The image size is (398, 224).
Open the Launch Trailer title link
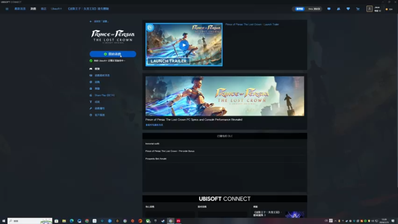252,24
